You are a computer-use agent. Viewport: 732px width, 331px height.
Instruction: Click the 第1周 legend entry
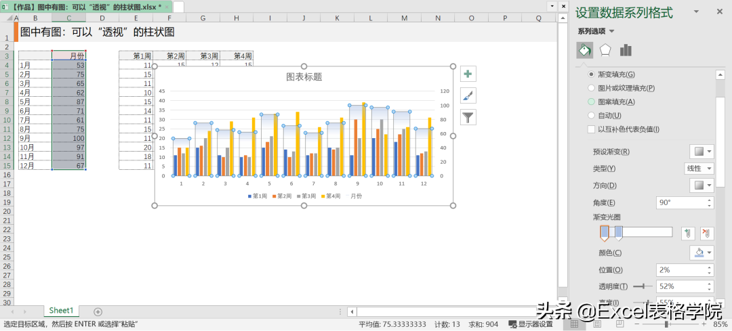[x=259, y=196]
